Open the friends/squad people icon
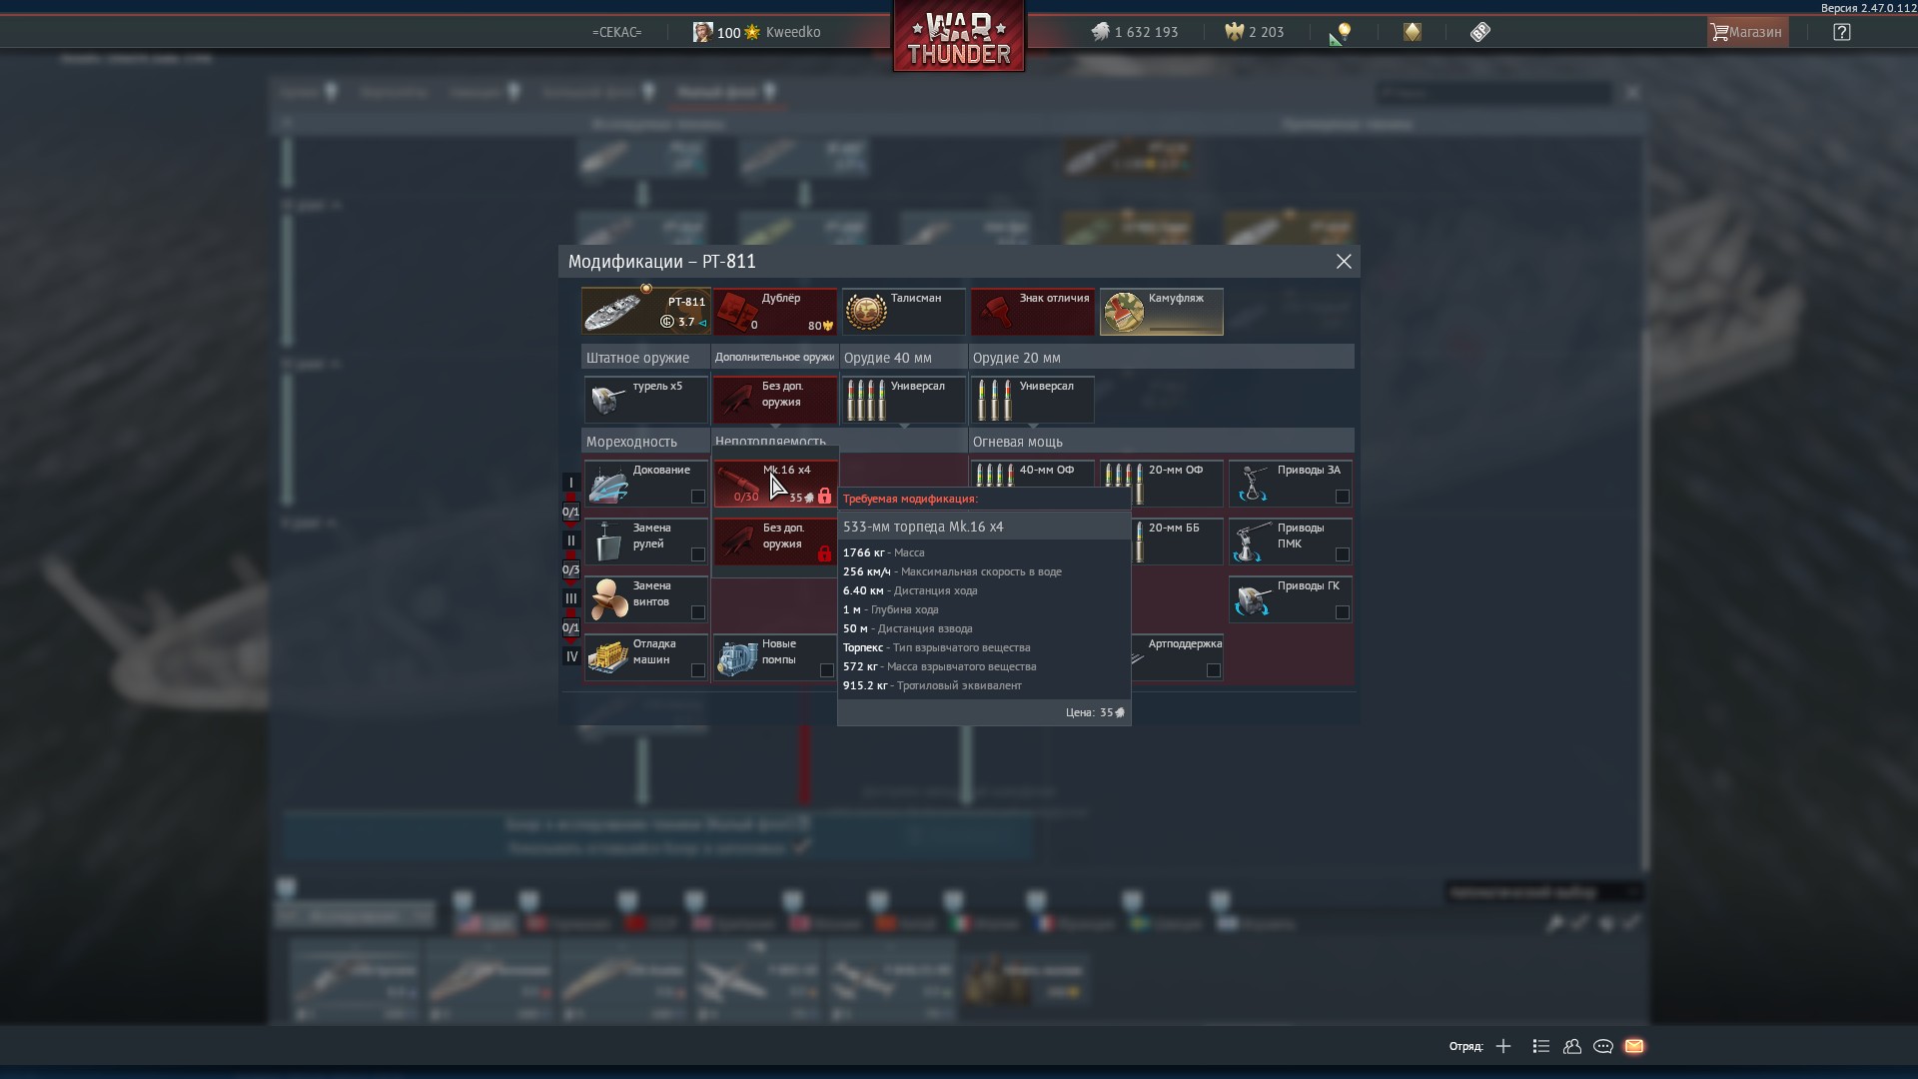The height and width of the screenshot is (1079, 1918). pos(1571,1046)
